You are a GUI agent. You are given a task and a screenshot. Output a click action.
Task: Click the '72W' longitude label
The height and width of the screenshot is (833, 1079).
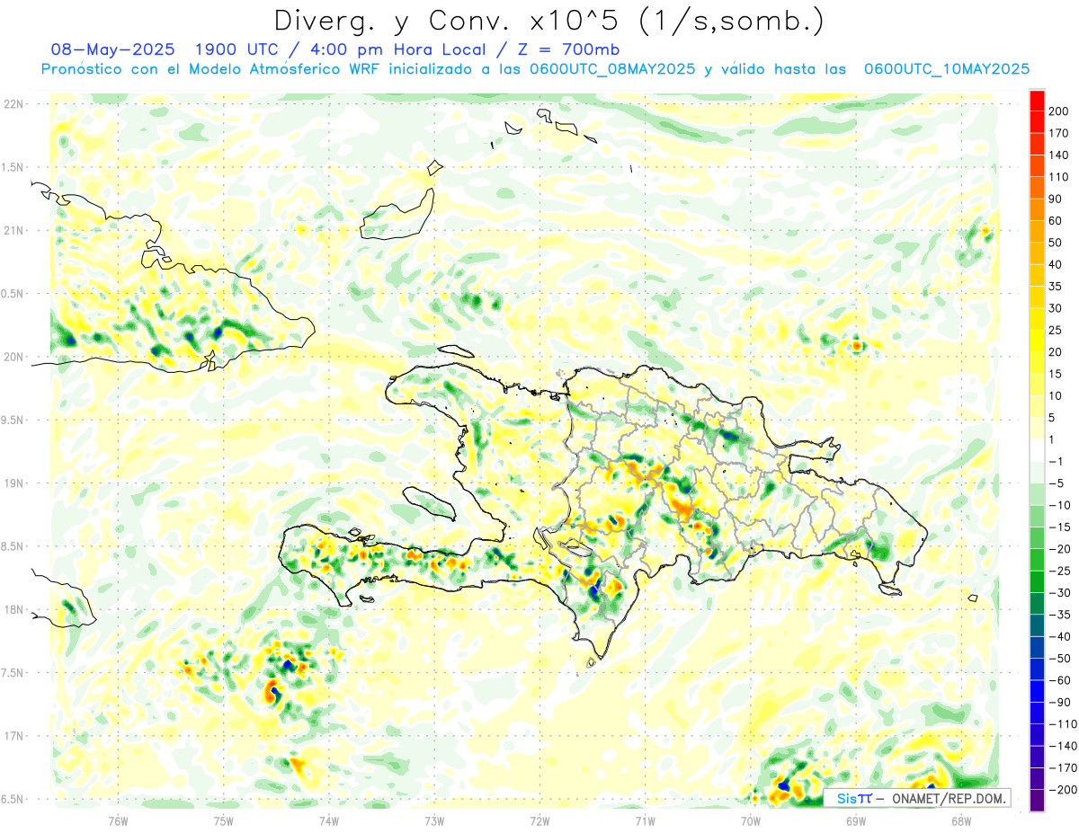[539, 820]
